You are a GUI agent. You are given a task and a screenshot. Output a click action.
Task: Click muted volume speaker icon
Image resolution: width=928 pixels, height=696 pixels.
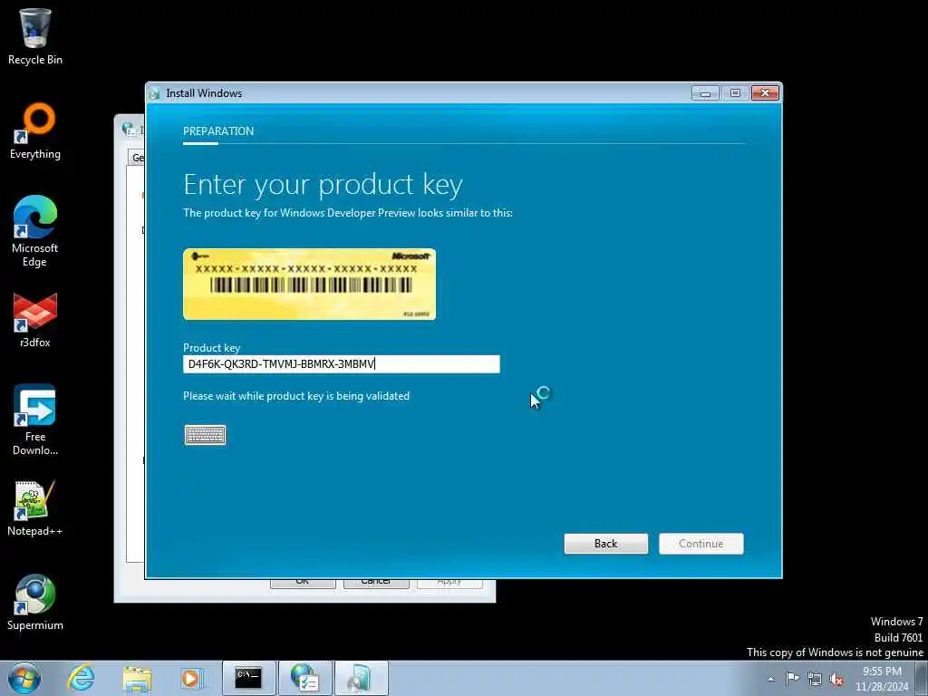point(836,679)
